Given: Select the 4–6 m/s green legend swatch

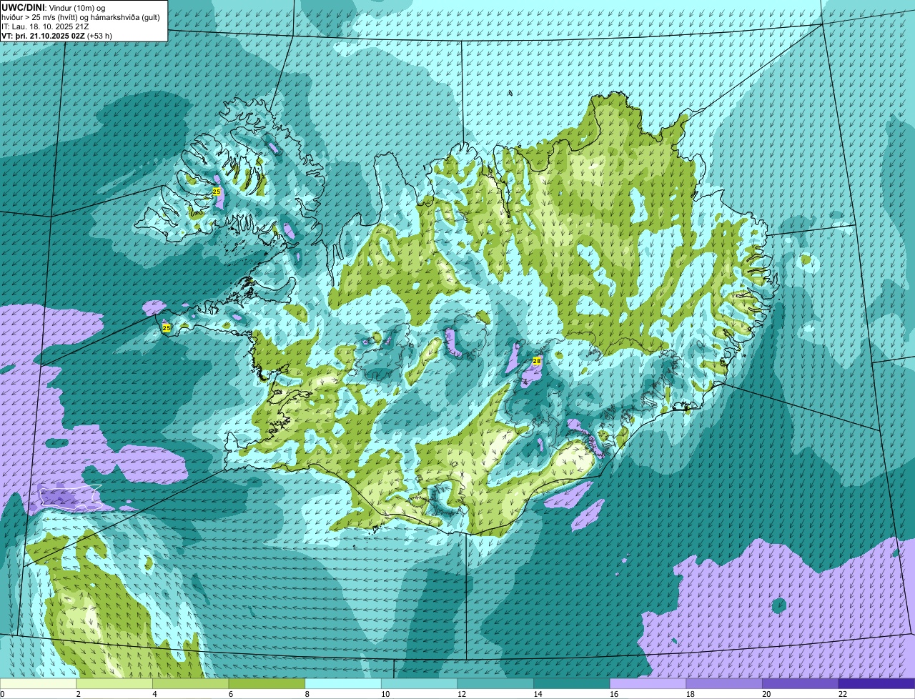Looking at the screenshot, I should [190, 683].
